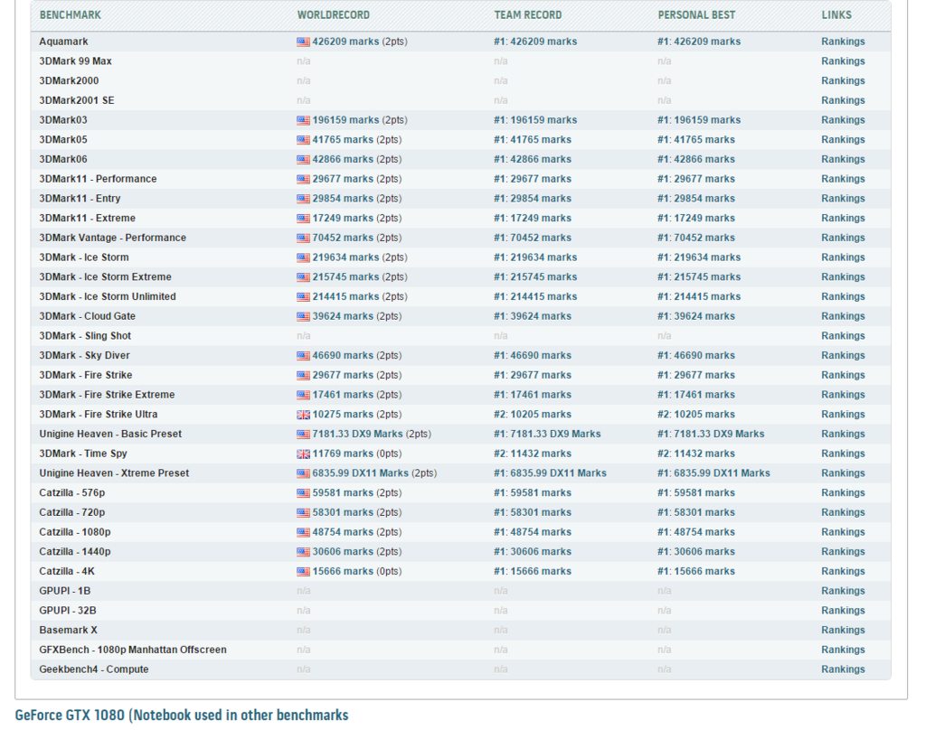This screenshot has width=926, height=730.
Task: Click the flag beside 219634 marks world record
Action: 303,257
